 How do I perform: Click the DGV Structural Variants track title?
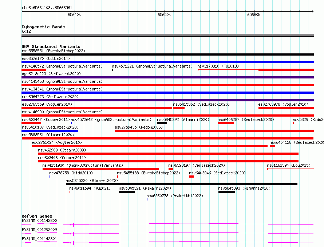pyautogui.click(x=51, y=46)
